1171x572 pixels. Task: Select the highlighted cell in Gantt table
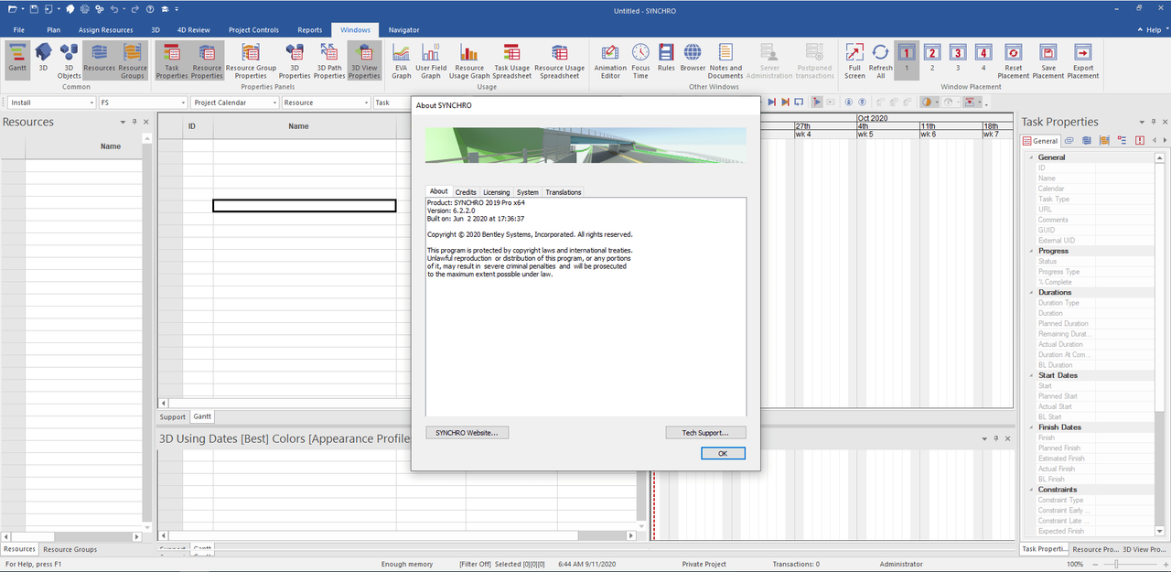[305, 206]
